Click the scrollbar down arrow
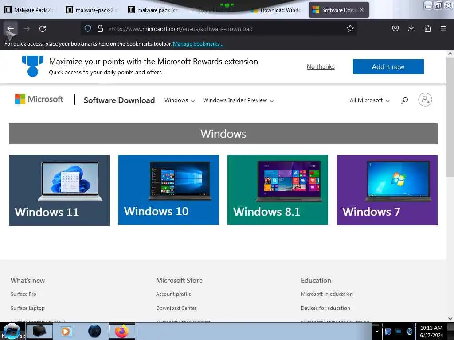 click(450, 319)
